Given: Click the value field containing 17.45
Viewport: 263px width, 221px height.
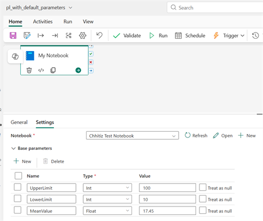Looking at the screenshot, I should (167, 211).
